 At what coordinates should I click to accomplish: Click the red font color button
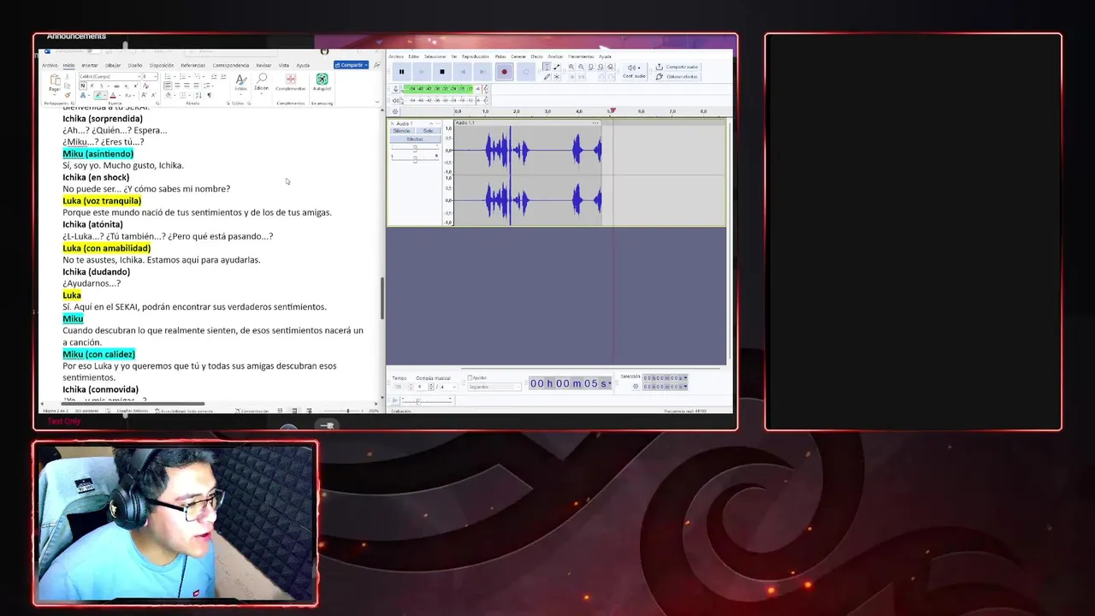click(x=113, y=95)
